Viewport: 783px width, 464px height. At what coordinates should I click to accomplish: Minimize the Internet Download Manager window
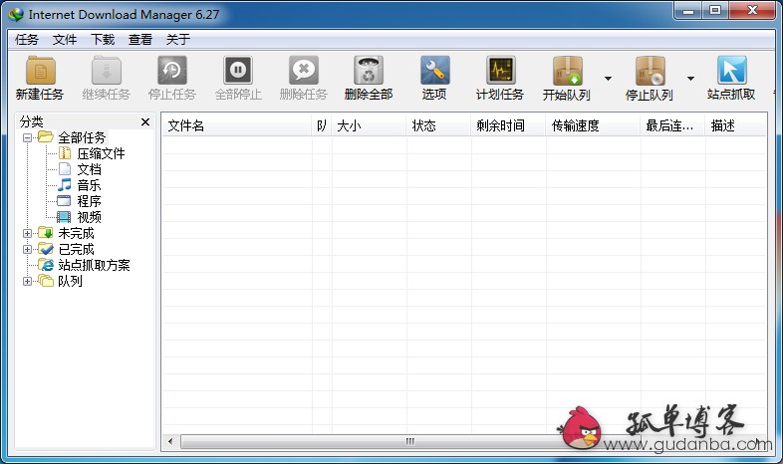point(688,11)
